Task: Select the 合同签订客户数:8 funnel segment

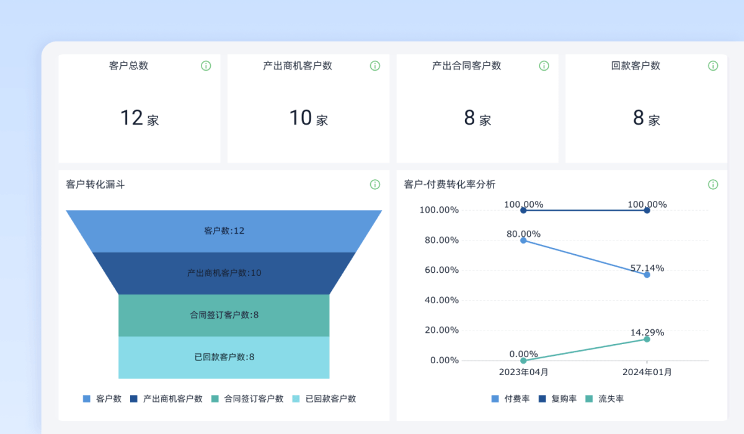Action: click(x=224, y=316)
